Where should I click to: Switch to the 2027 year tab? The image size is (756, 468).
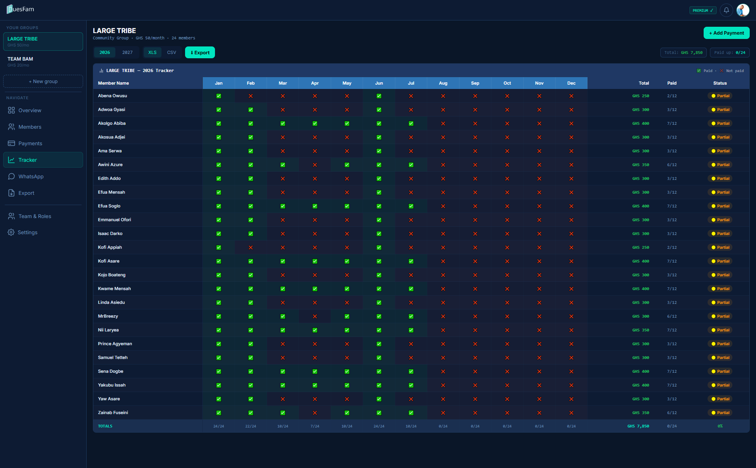click(x=128, y=52)
